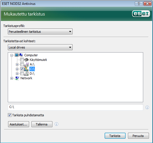Click the info icon beside the path field
The height and width of the screenshot is (143, 153).
click(x=147, y=107)
